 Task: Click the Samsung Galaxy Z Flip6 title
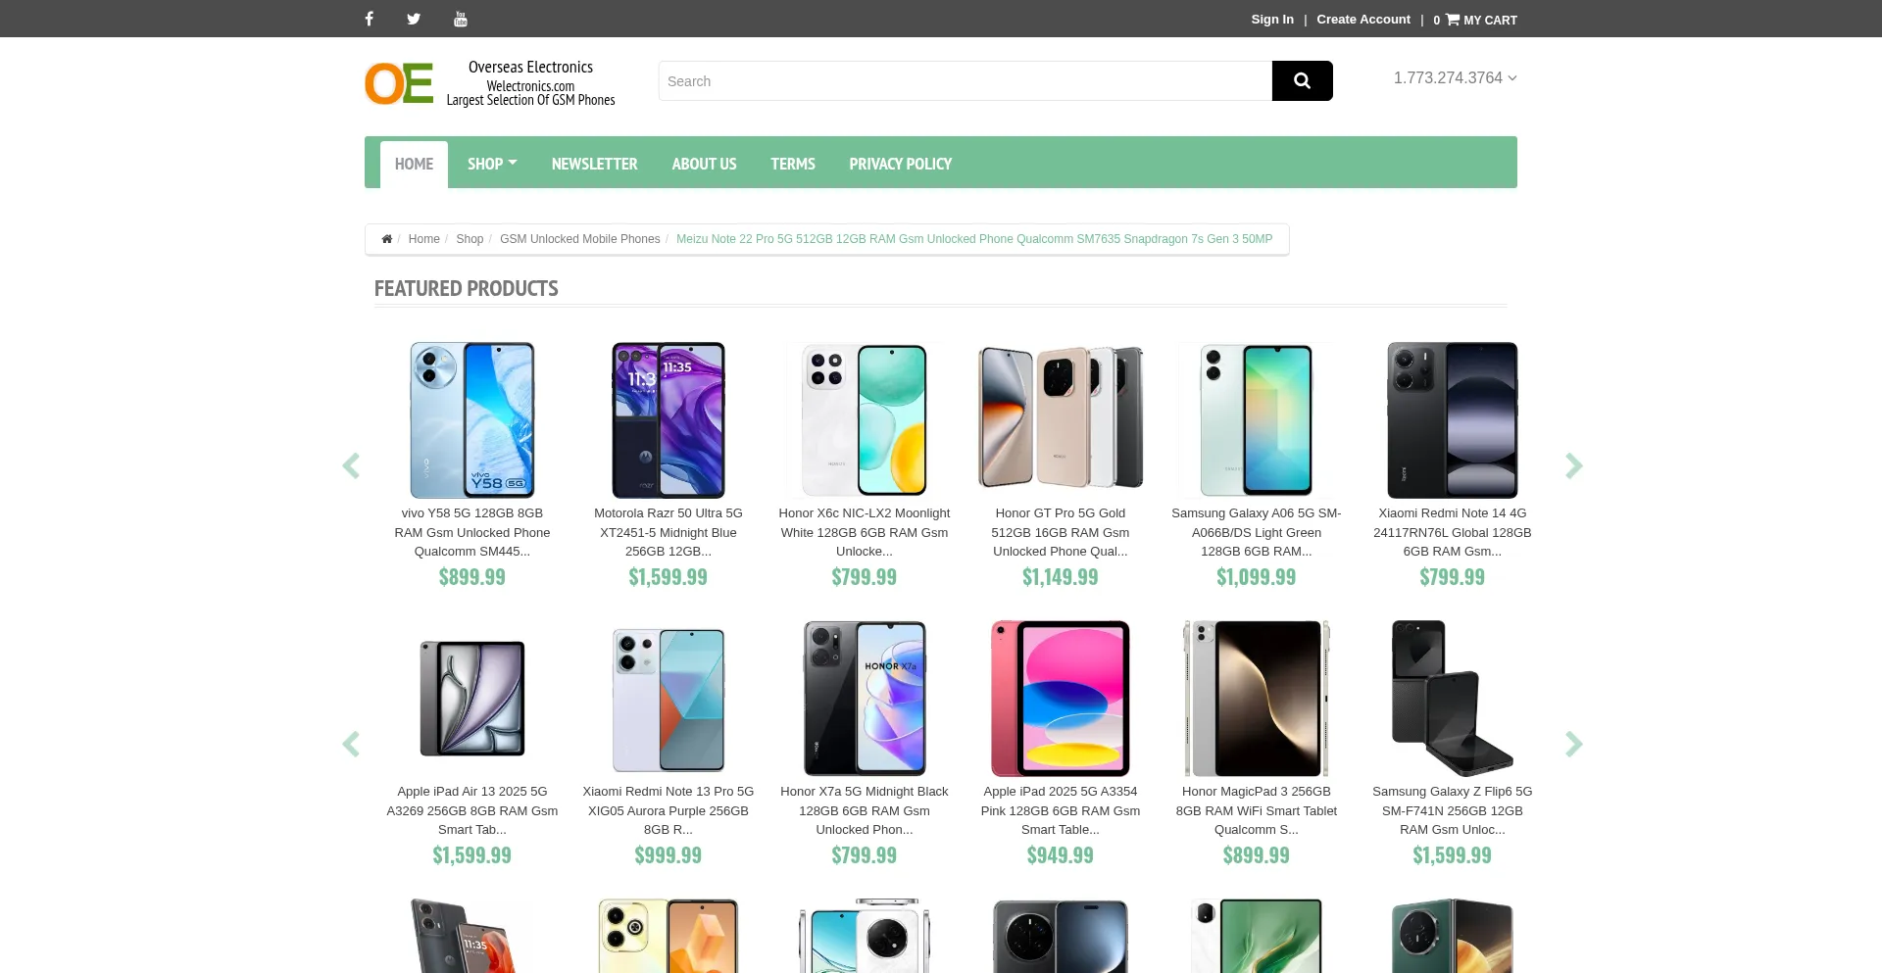click(x=1453, y=810)
